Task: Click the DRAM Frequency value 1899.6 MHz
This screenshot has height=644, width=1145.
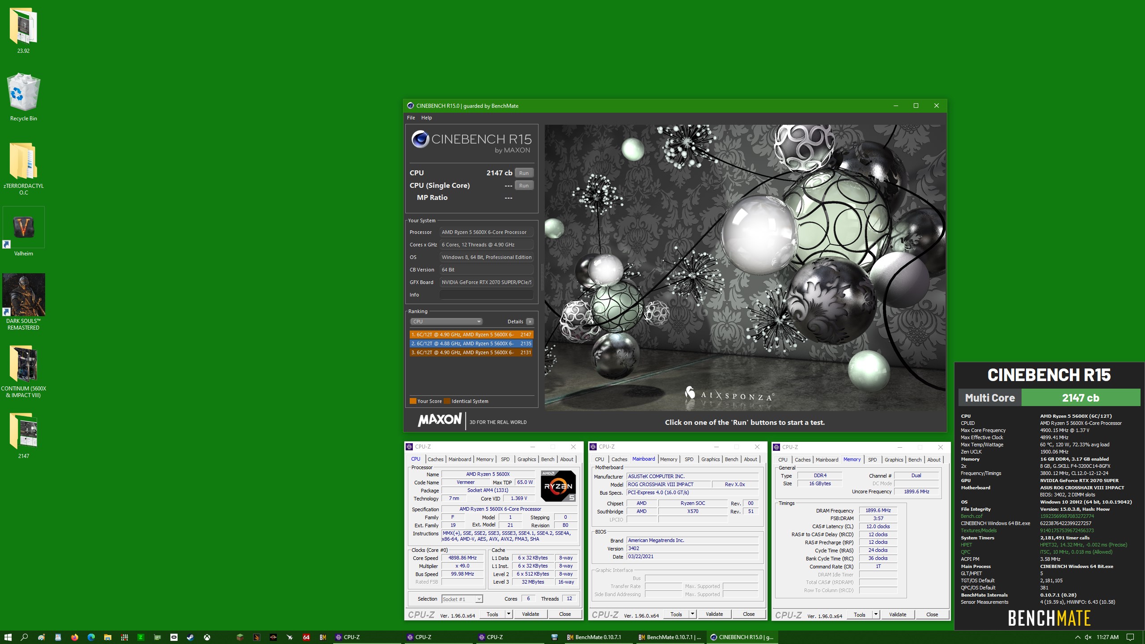Action: [x=878, y=510]
